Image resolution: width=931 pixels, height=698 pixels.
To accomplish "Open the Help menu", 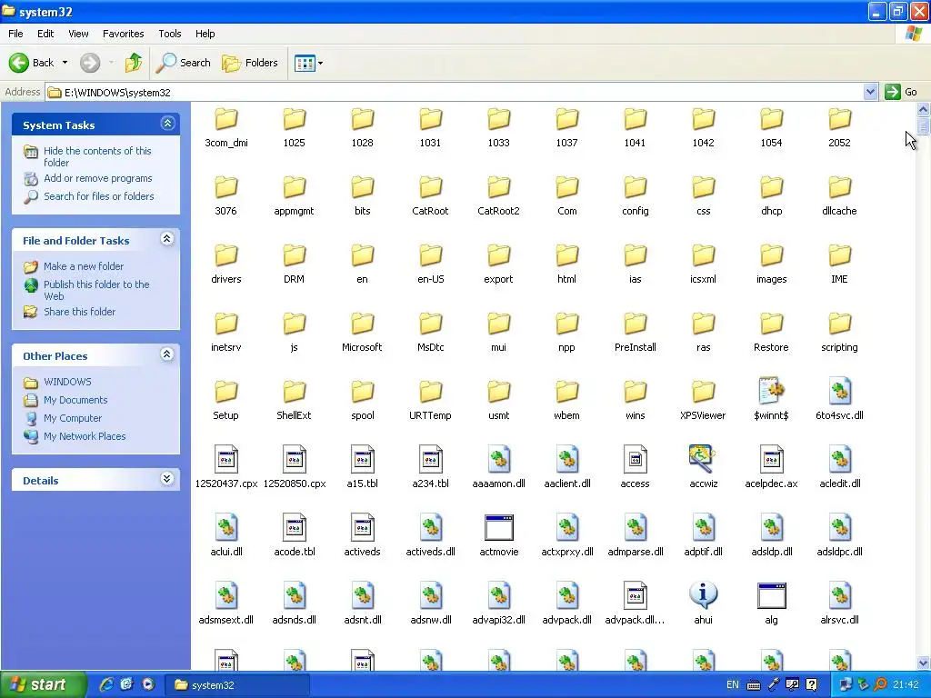I will point(205,34).
